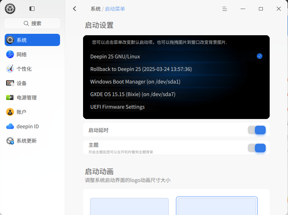
Task: Toggle the 主题 theme switch
Action: tap(257, 148)
